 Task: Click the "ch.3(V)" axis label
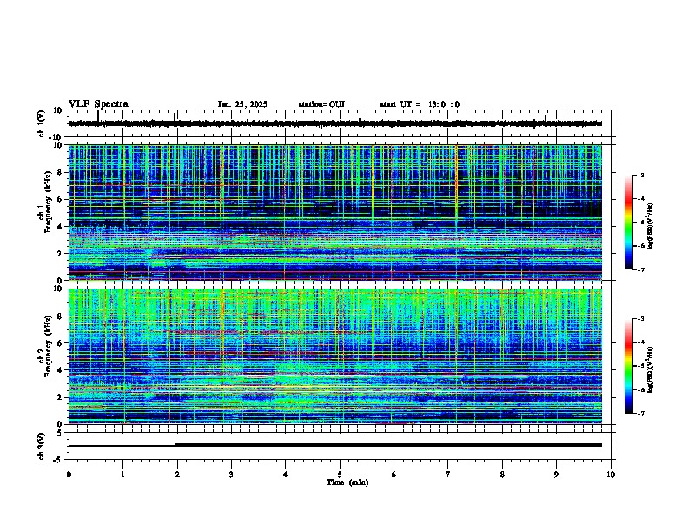tap(42, 446)
